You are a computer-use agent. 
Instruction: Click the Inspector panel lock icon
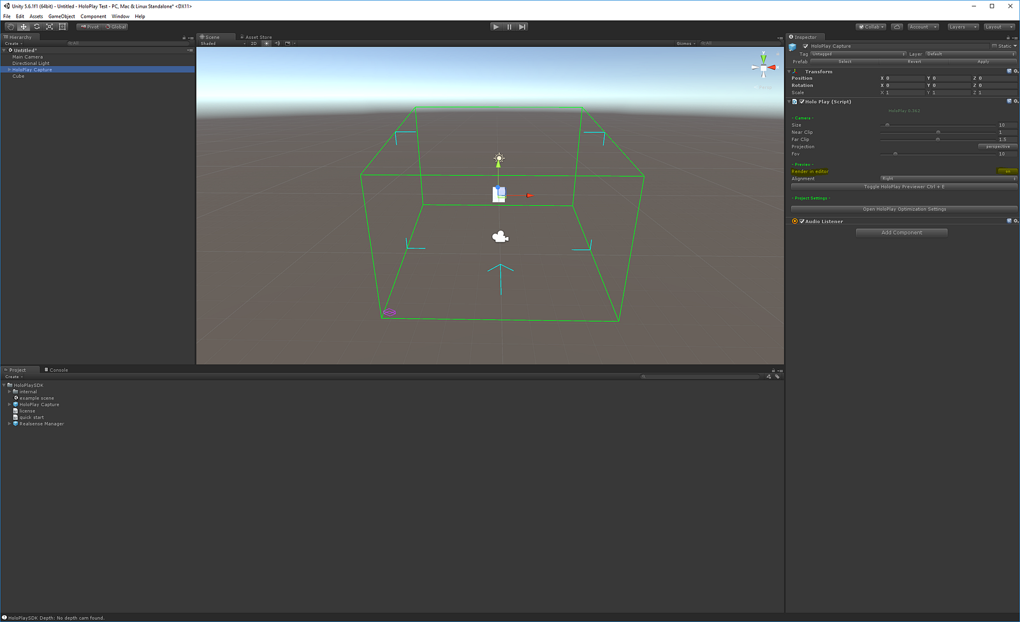click(x=1008, y=38)
